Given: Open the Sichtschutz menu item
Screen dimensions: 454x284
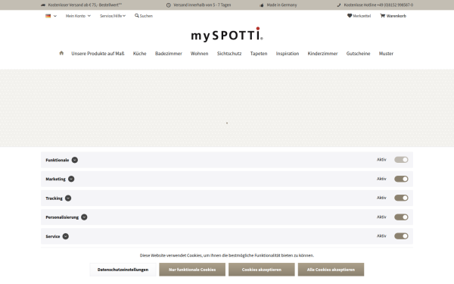Looking at the screenshot, I should tap(229, 53).
